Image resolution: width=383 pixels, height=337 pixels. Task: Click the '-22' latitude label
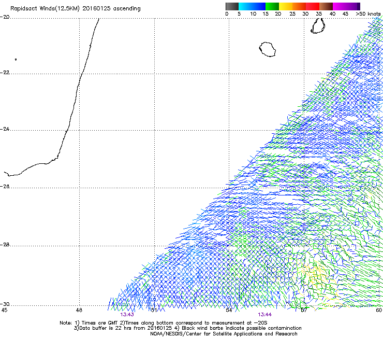pyautogui.click(x=5, y=73)
